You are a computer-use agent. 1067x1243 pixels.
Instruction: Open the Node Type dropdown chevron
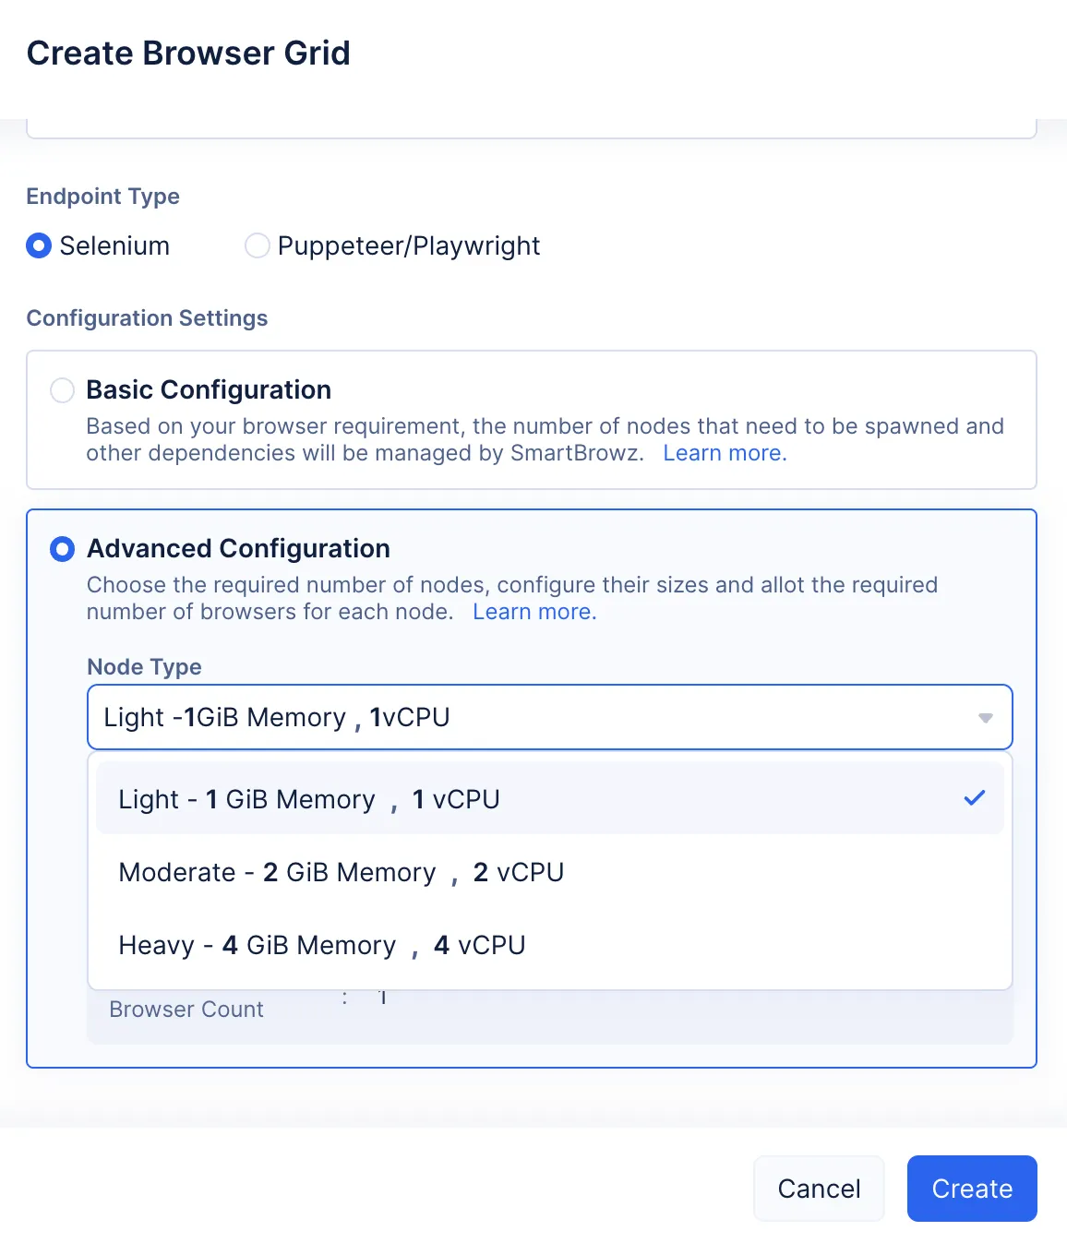[x=984, y=717]
